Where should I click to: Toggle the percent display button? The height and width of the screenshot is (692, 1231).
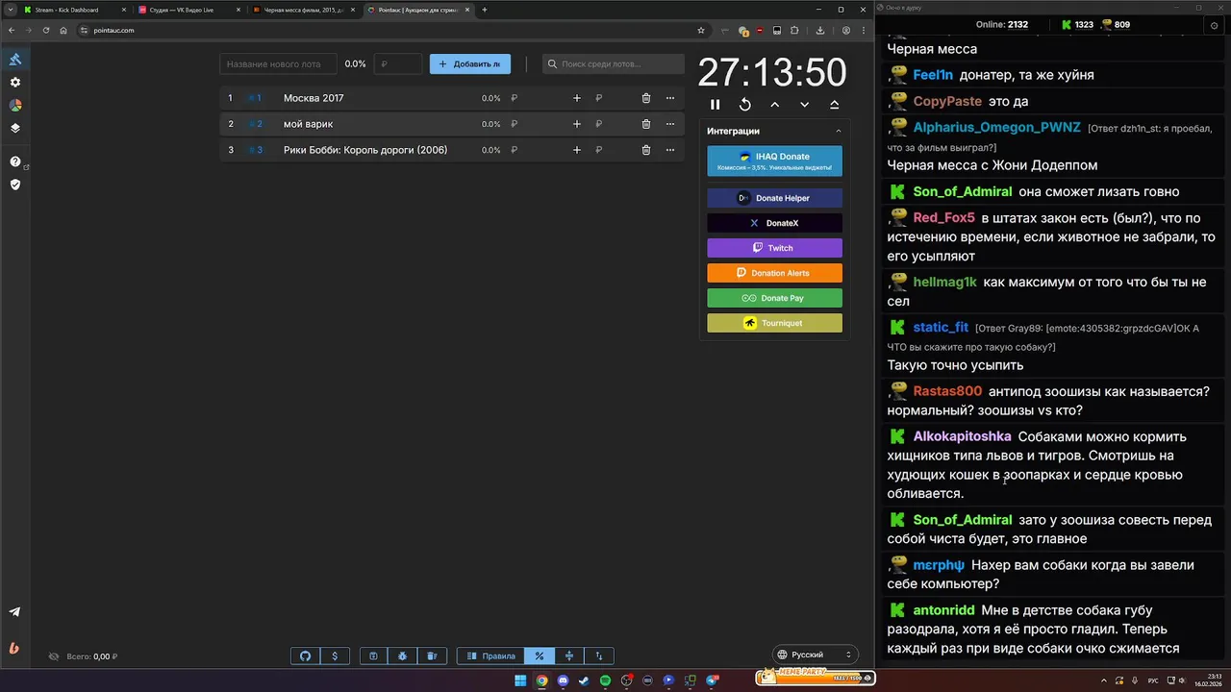click(540, 655)
